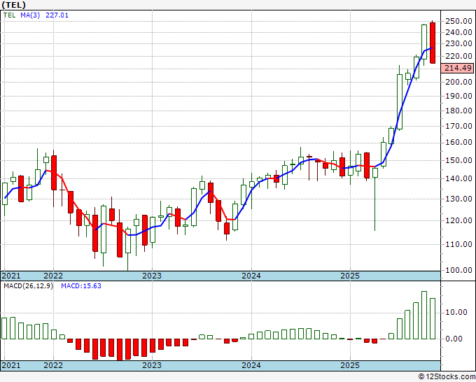
Task: Open the 12Stocks.com credit link
Action: tap(447, 377)
